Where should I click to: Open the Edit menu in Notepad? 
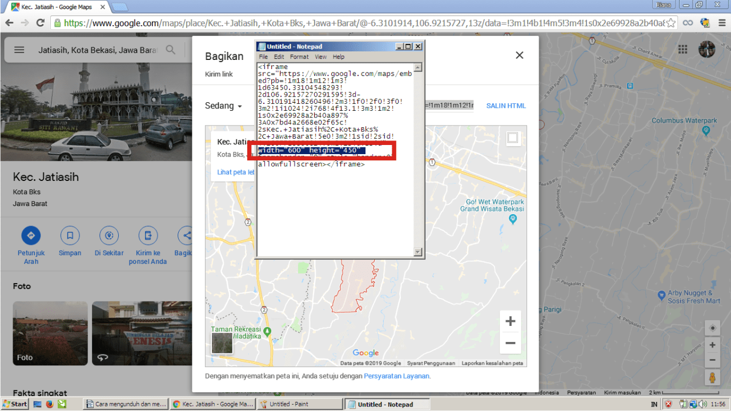(279, 57)
